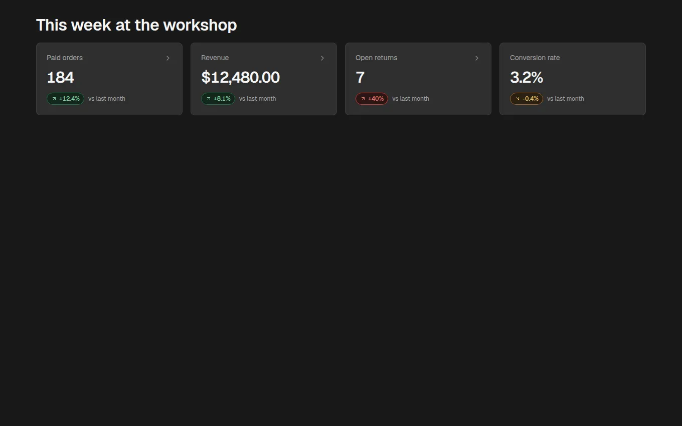This screenshot has width=682, height=426.
Task: Select the Paid orders value 184
Action: pos(60,78)
